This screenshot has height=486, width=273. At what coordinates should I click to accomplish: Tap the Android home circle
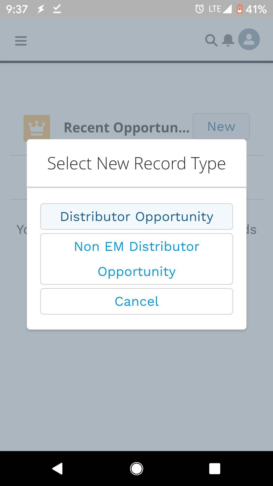pyautogui.click(x=136, y=469)
